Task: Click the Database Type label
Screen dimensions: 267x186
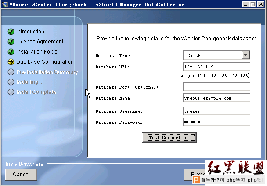Action: pyautogui.click(x=114, y=56)
